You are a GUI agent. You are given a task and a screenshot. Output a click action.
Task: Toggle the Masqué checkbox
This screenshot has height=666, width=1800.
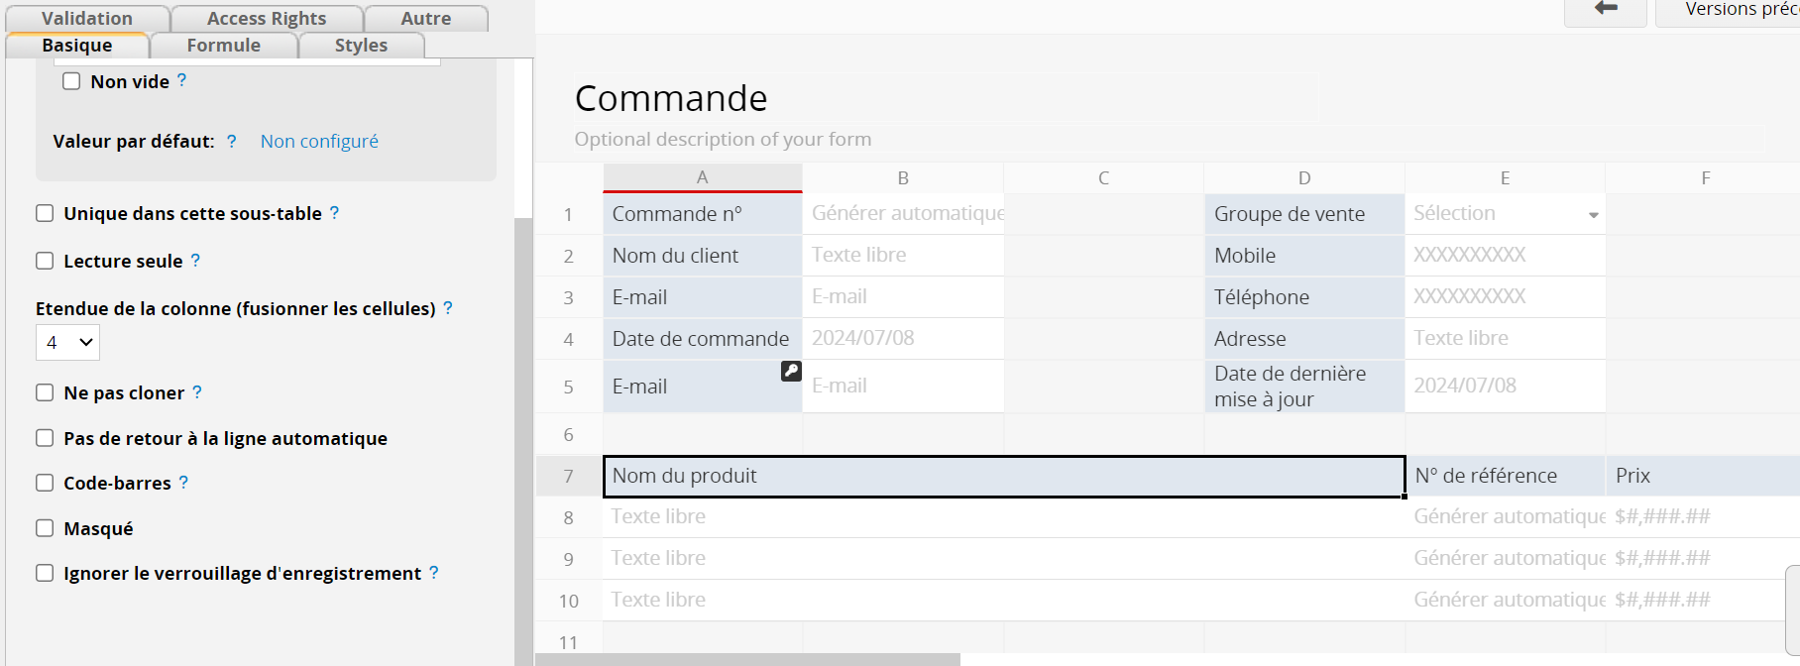coord(45,528)
